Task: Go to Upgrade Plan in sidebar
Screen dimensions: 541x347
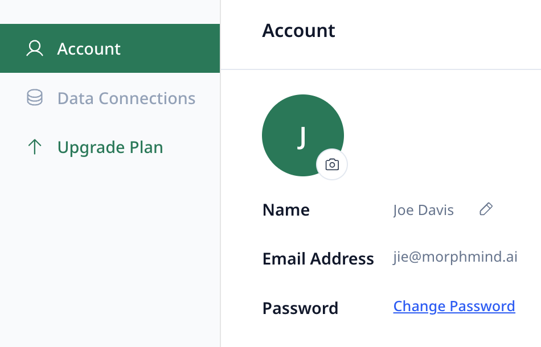Action: 110,147
